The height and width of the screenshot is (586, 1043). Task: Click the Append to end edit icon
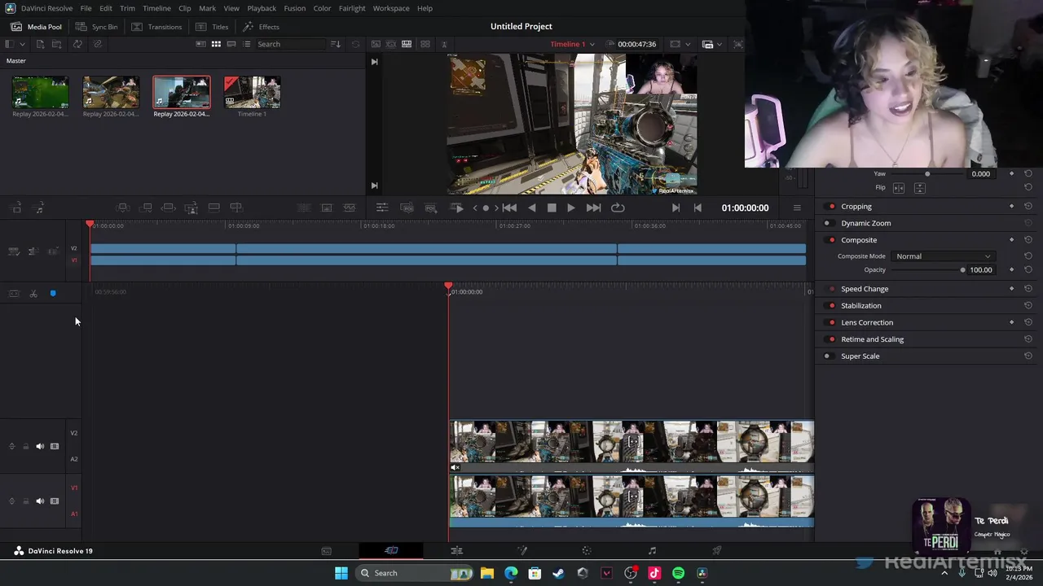147,208
